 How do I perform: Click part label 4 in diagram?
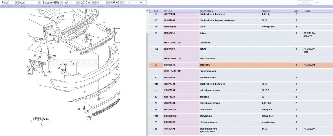pyautogui.click(x=104, y=22)
